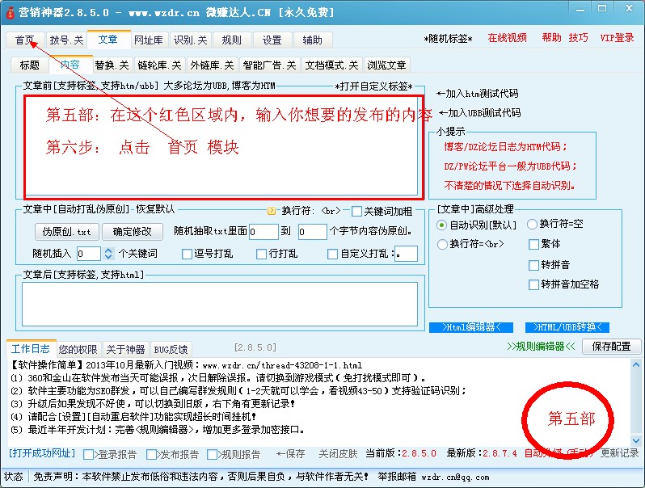Click the ←保存 link

(x=290, y=453)
